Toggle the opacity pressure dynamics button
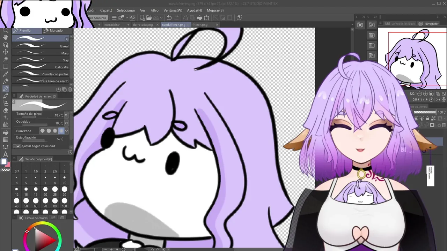 click(66, 123)
